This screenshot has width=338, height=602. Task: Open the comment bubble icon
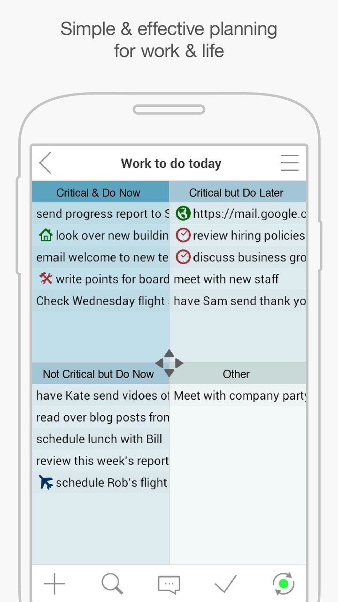pyautogui.click(x=169, y=584)
